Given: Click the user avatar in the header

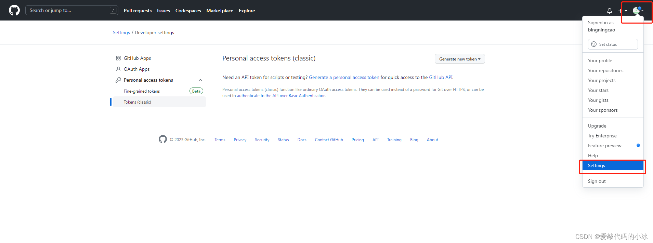Looking at the screenshot, I should [636, 11].
